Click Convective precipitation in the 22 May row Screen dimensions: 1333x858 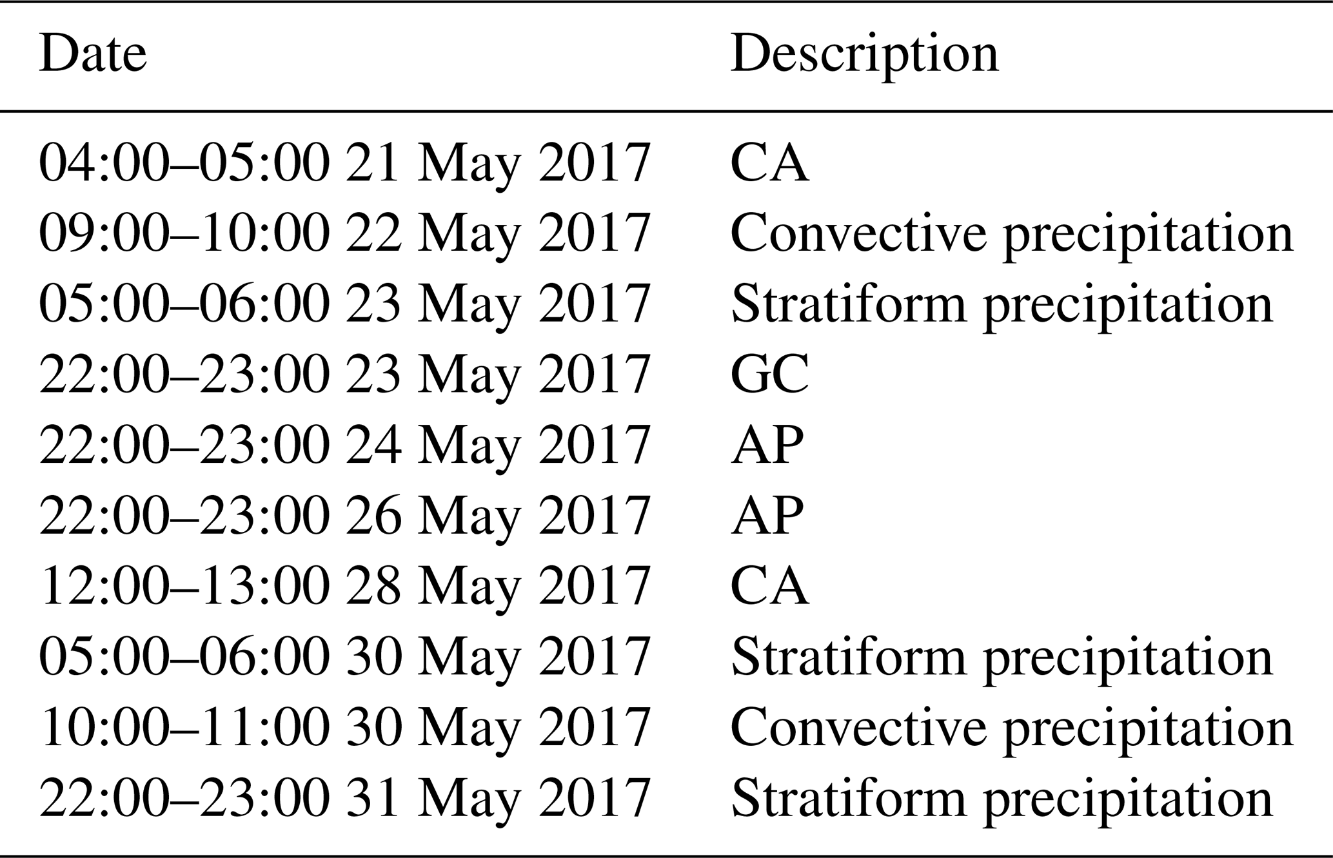[x=1011, y=233]
